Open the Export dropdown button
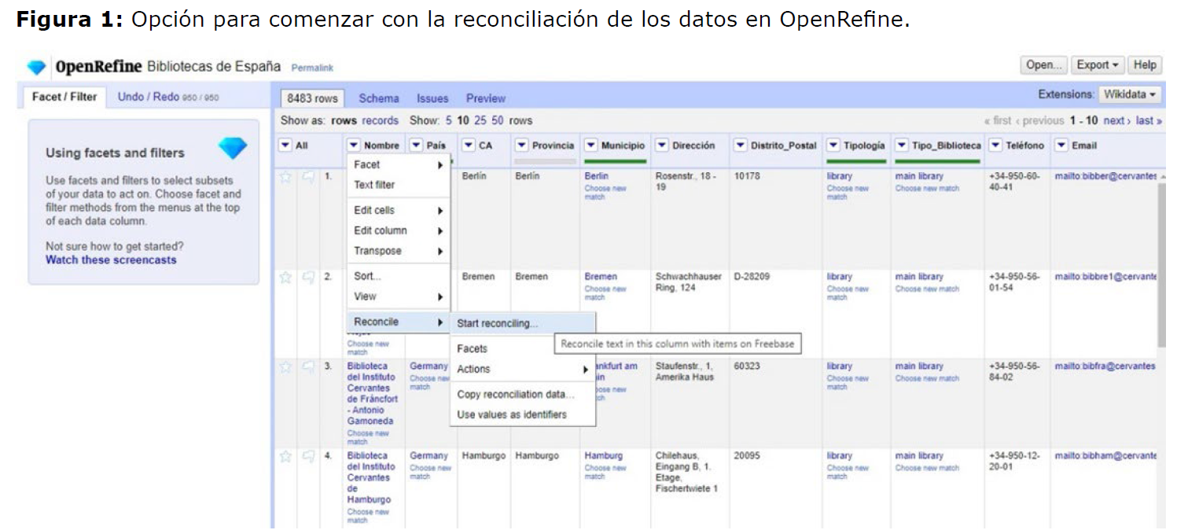Screen dimensions: 1188x530 click(x=1098, y=65)
